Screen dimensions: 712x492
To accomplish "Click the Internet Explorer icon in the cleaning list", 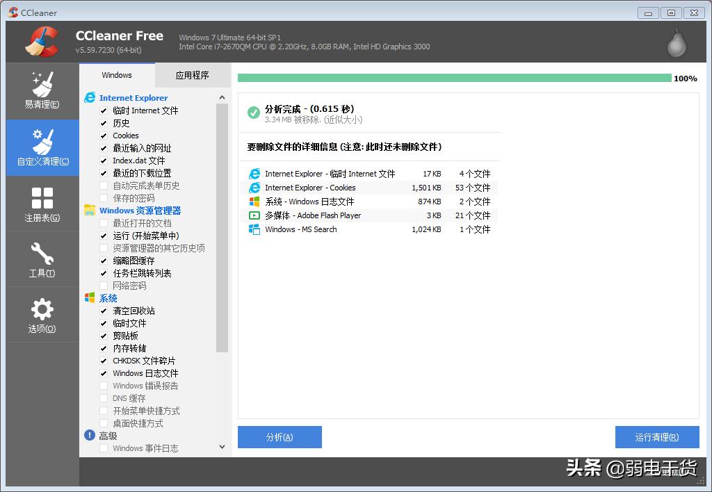I will pos(90,97).
